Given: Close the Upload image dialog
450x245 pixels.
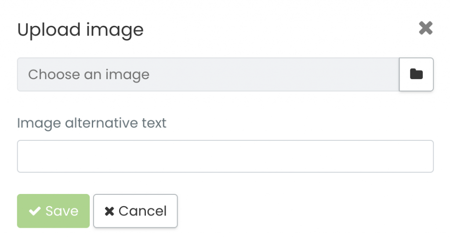Looking at the screenshot, I should 425,28.
